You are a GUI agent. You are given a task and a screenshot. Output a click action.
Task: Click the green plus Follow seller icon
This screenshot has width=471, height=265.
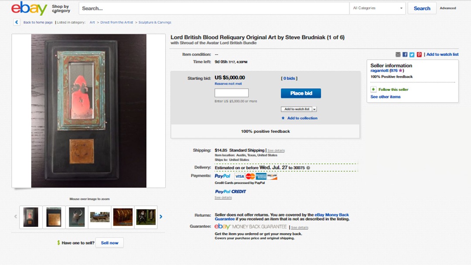click(x=373, y=89)
